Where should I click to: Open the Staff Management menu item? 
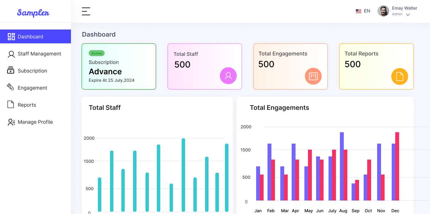coord(39,54)
